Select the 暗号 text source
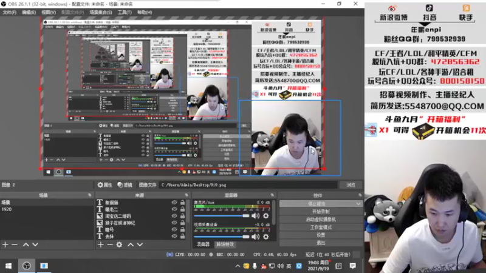The image size is (486, 273). tap(109, 230)
